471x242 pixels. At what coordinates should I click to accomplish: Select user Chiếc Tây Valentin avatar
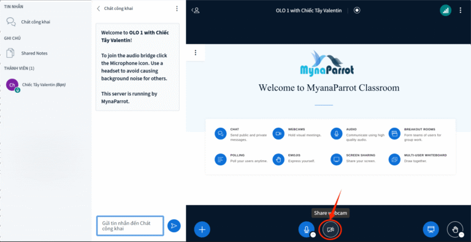pyautogui.click(x=12, y=85)
